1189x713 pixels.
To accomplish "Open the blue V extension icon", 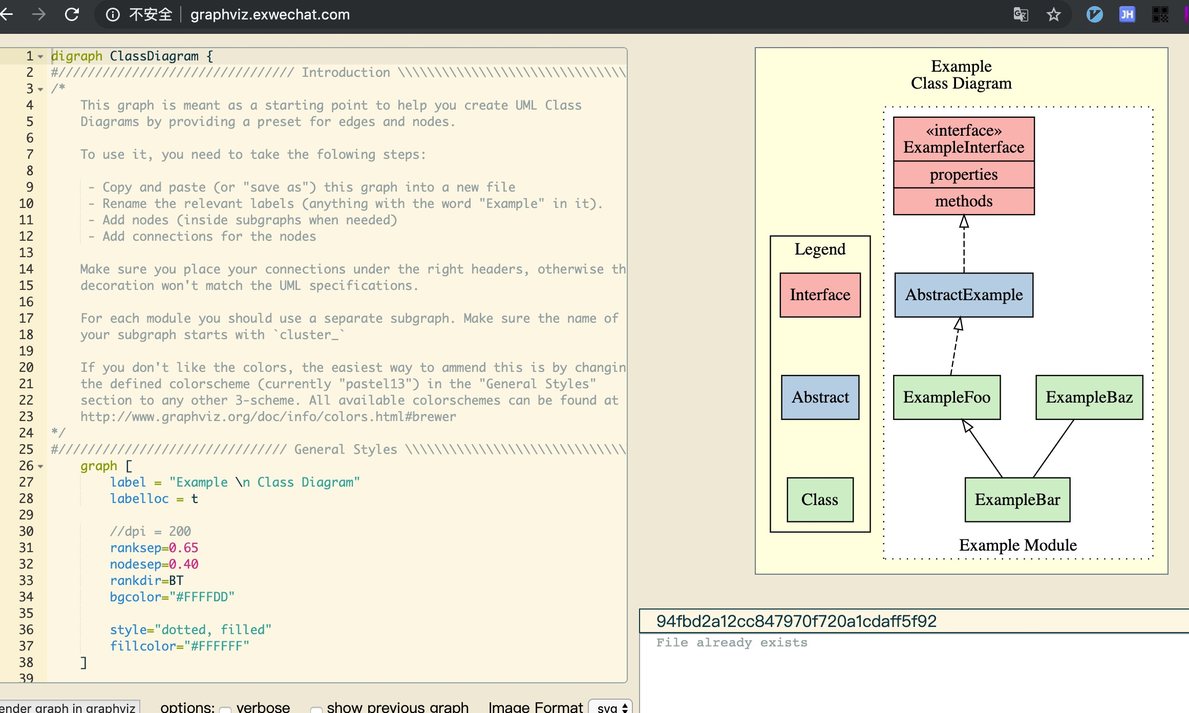I will (1094, 14).
